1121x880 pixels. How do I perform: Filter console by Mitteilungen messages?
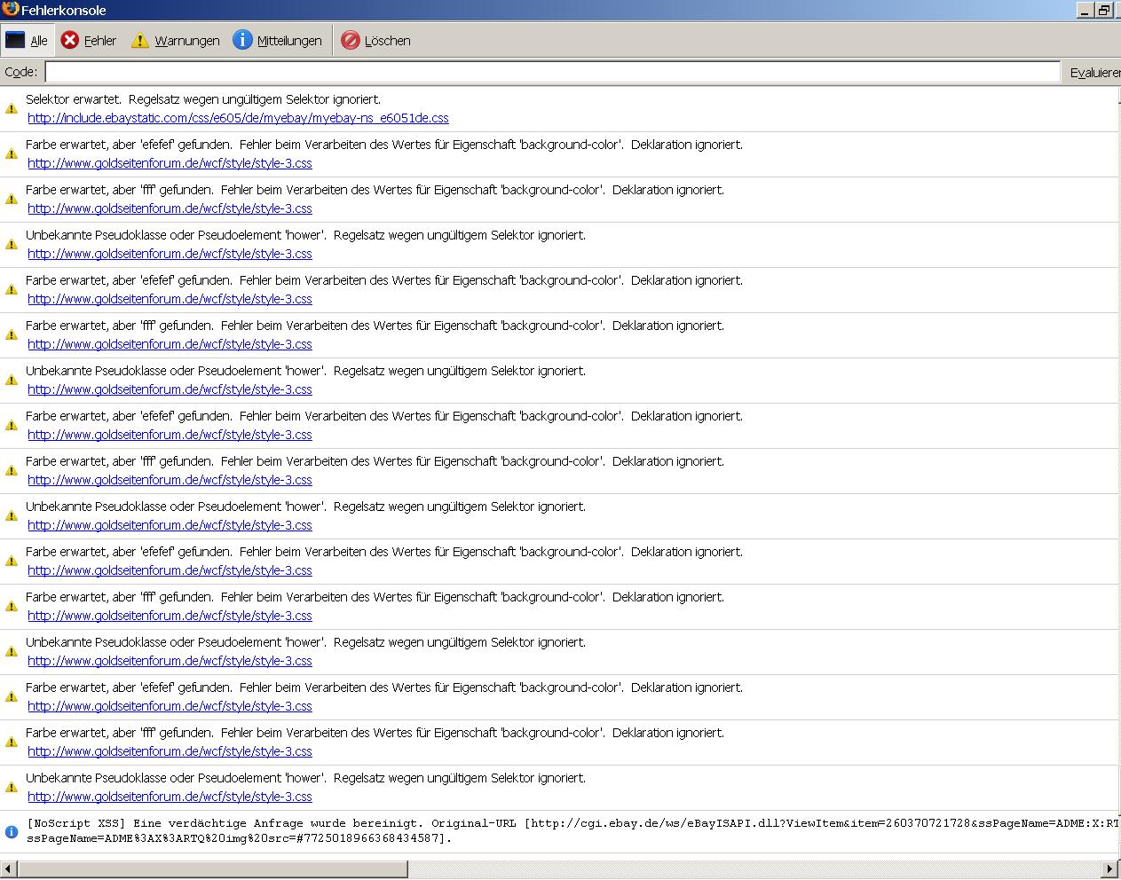coord(278,40)
